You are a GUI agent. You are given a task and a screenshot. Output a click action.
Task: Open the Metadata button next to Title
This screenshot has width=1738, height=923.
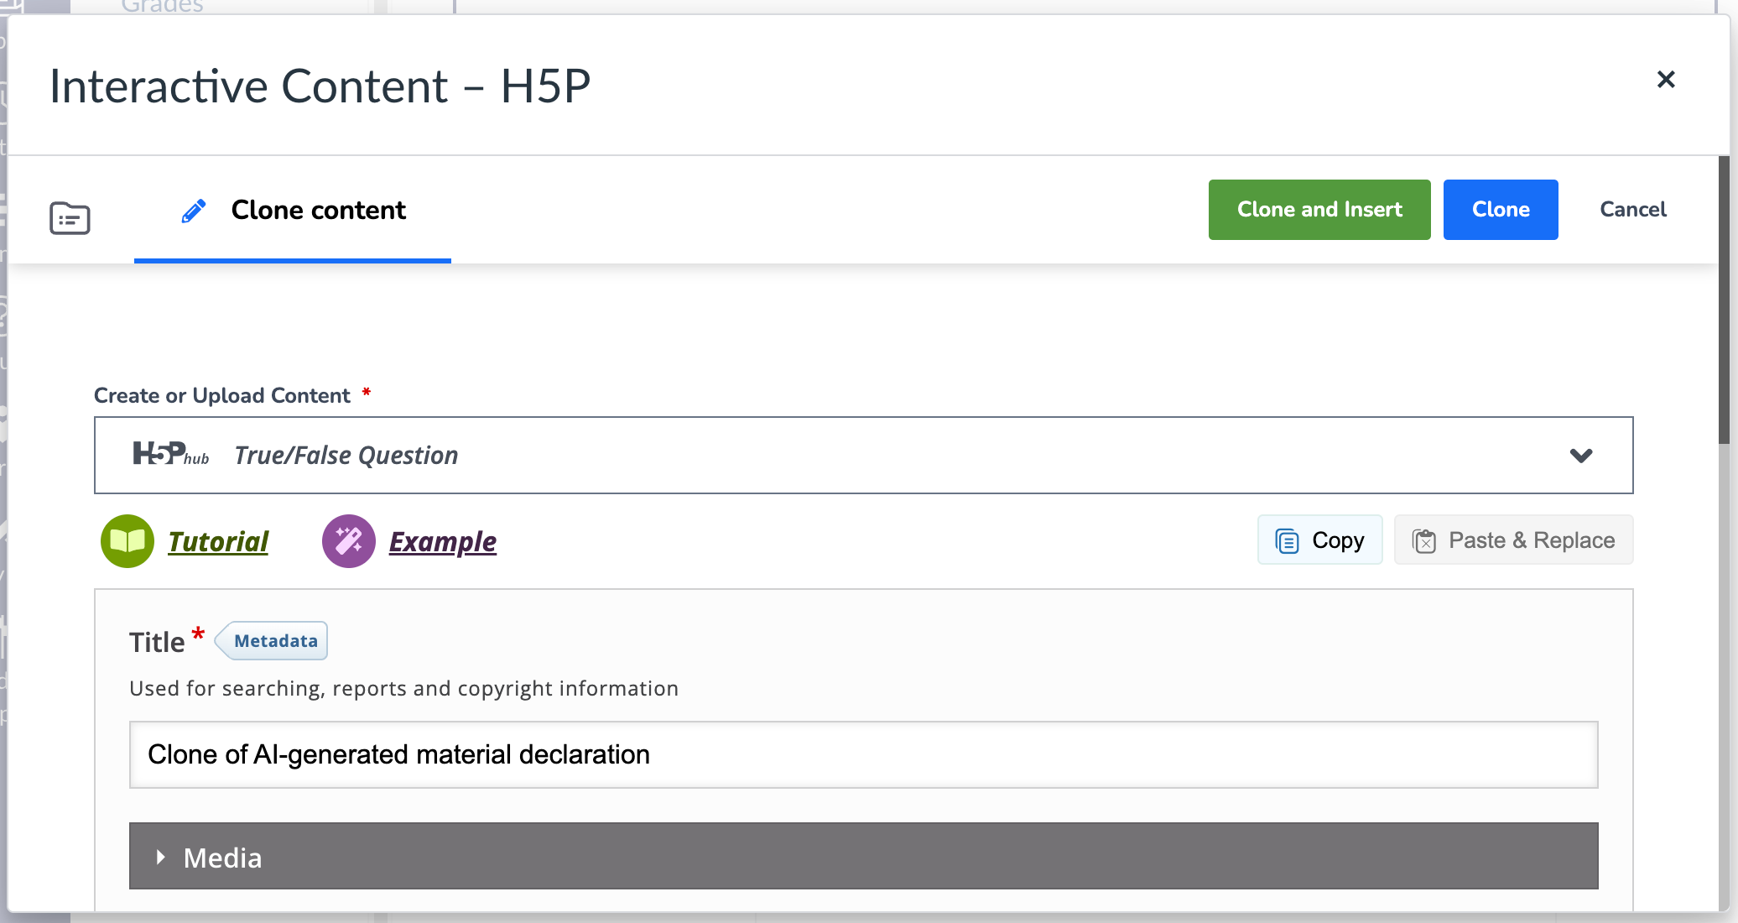tap(272, 641)
